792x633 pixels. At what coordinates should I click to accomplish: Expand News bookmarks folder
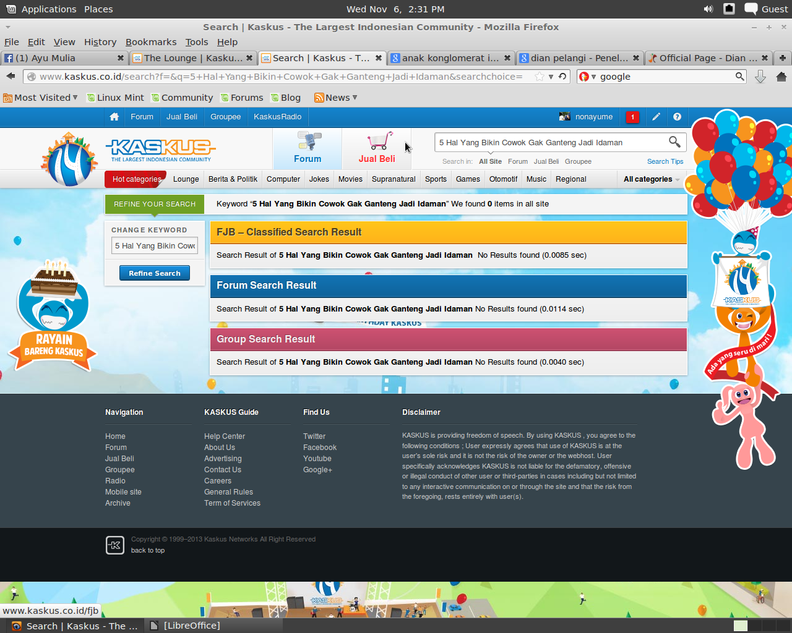tap(336, 98)
